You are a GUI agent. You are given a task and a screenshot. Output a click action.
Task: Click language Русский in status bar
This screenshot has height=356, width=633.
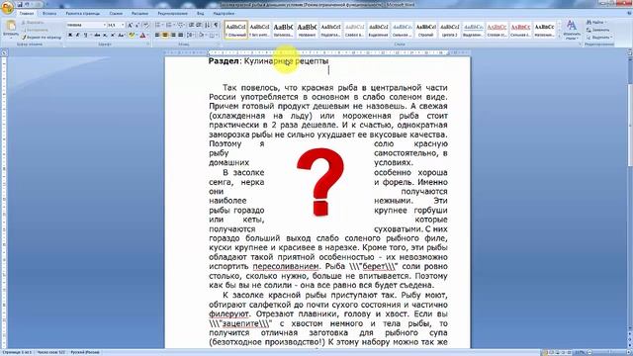tap(85, 352)
